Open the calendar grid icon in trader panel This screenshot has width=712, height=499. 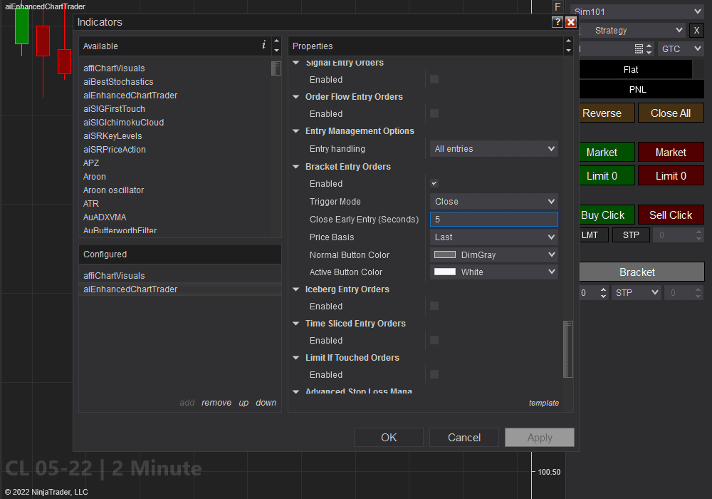(x=639, y=49)
